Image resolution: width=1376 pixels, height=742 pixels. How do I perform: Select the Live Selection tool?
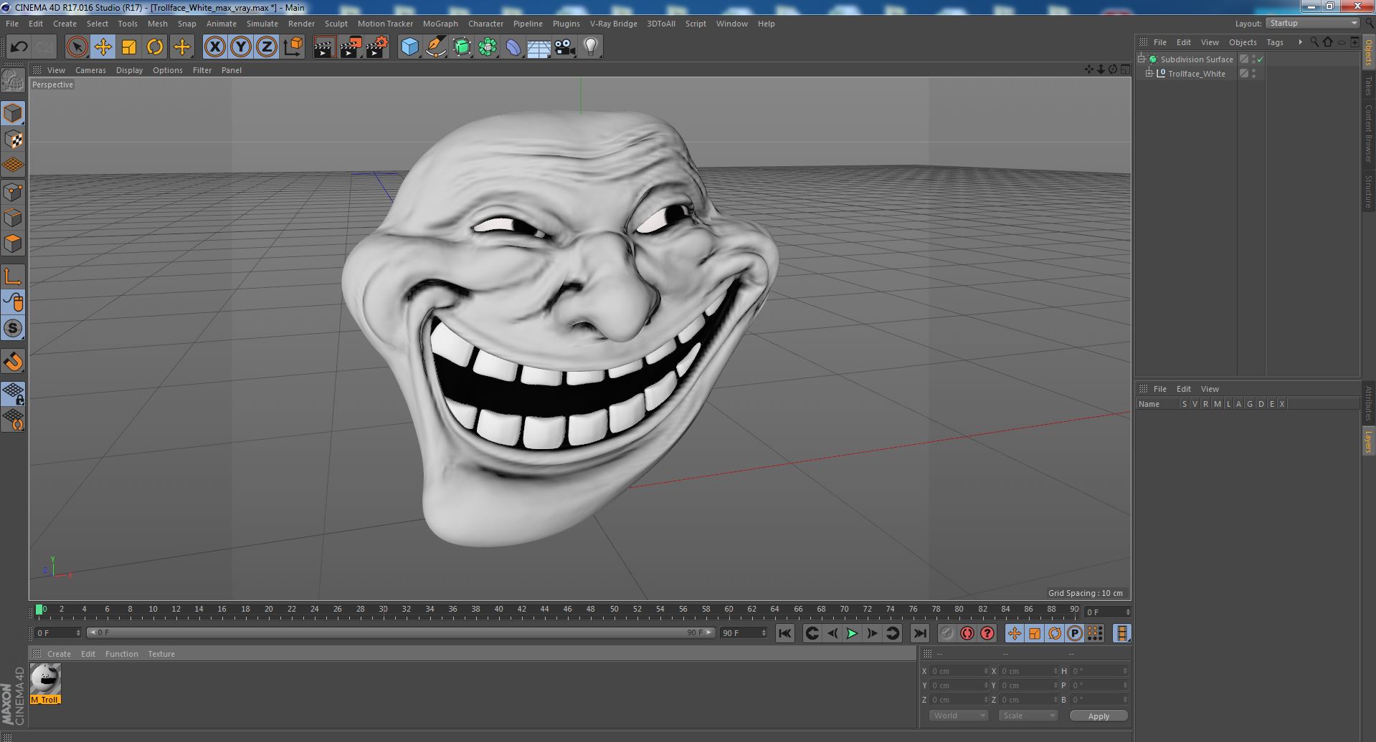[77, 47]
